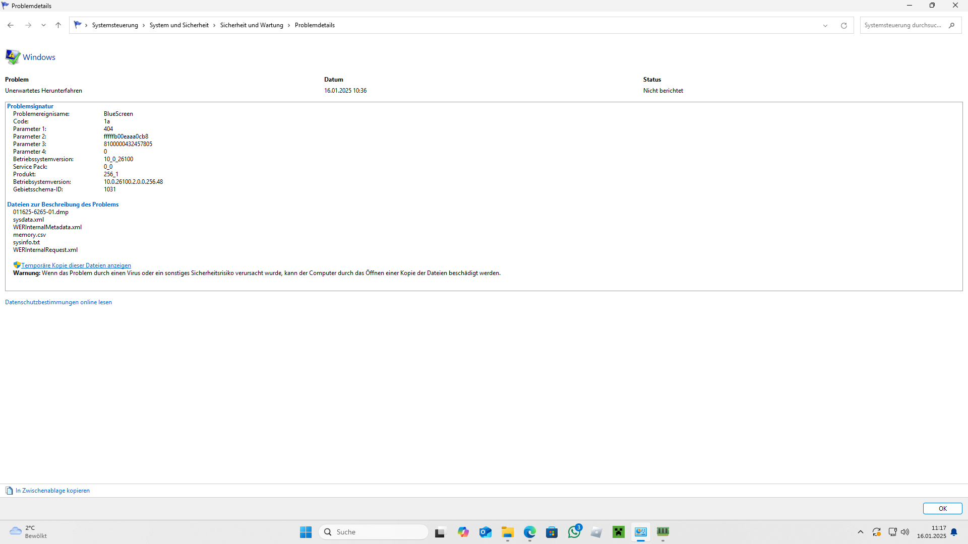Expand the recent pages dropdown beside forward arrow
The image size is (968, 544).
tap(43, 25)
